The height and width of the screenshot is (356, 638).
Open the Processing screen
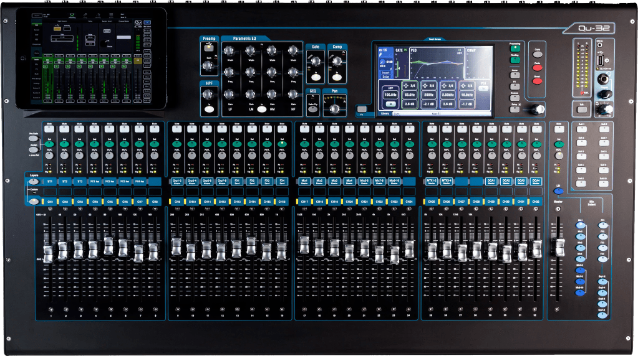(515, 48)
